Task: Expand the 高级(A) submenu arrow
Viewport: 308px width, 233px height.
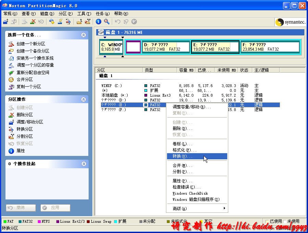Action: [x=224, y=208]
